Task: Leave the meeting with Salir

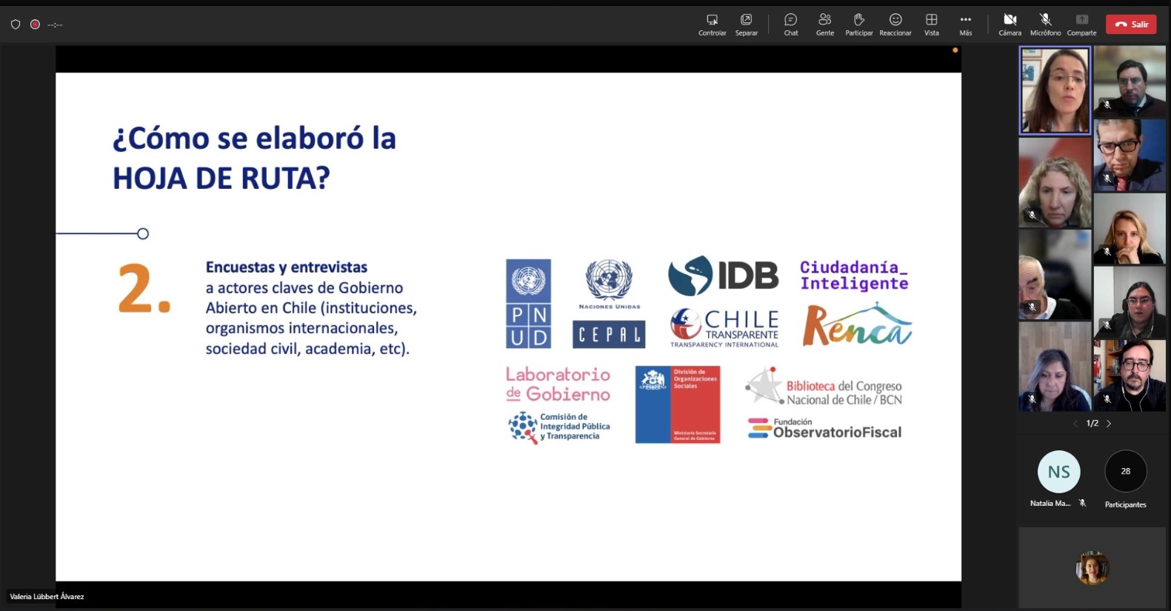Action: [1131, 24]
